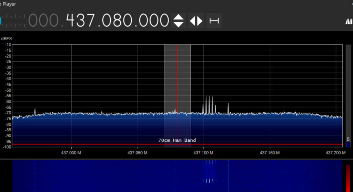Click the vertical zoom slider right of the spectrum
353x192 pixels.
click(348, 93)
